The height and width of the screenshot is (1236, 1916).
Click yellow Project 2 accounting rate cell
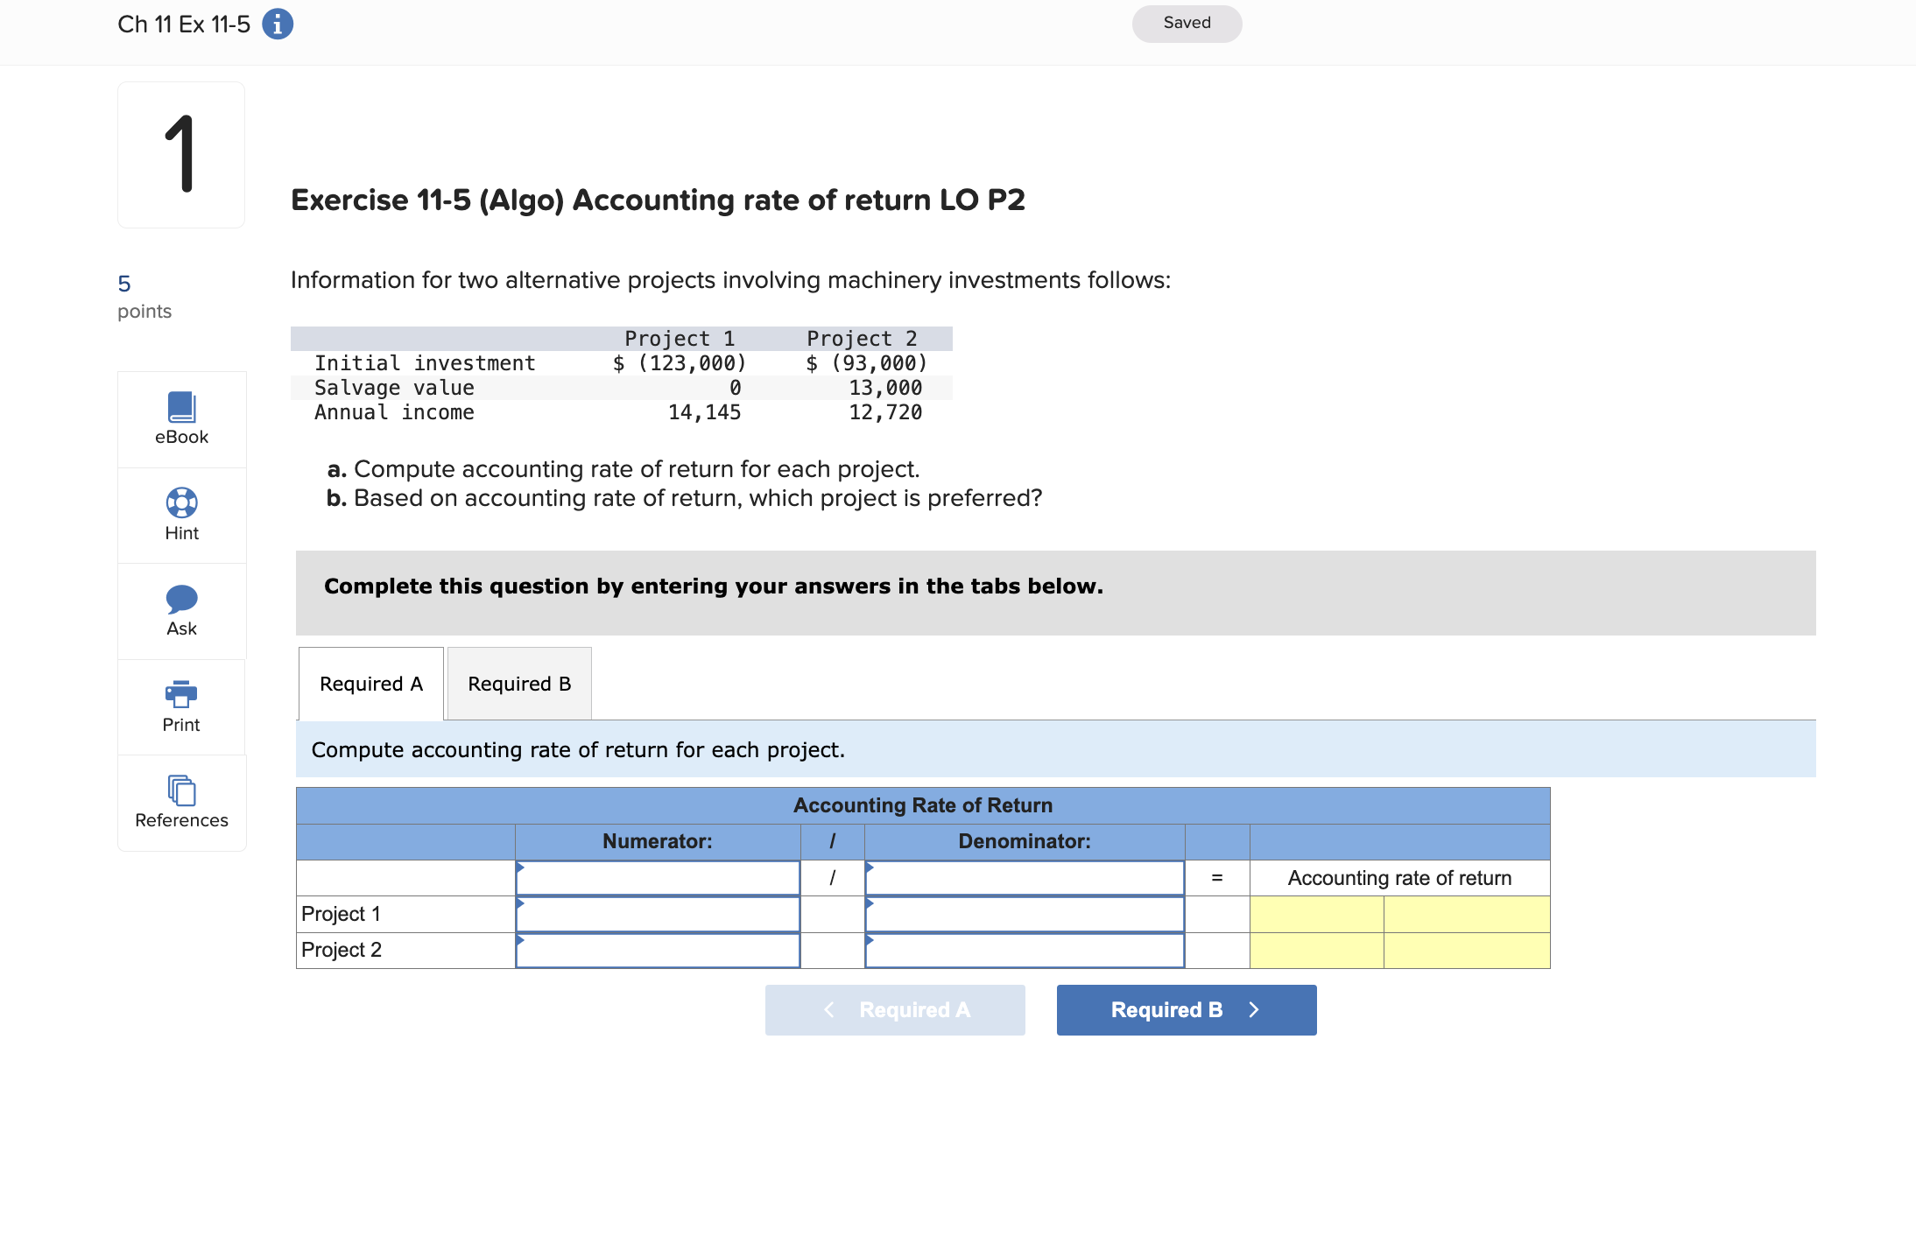(x=1316, y=949)
